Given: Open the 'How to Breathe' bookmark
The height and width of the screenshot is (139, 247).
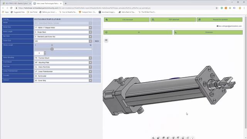Looking at the screenshot, I should [68, 12].
